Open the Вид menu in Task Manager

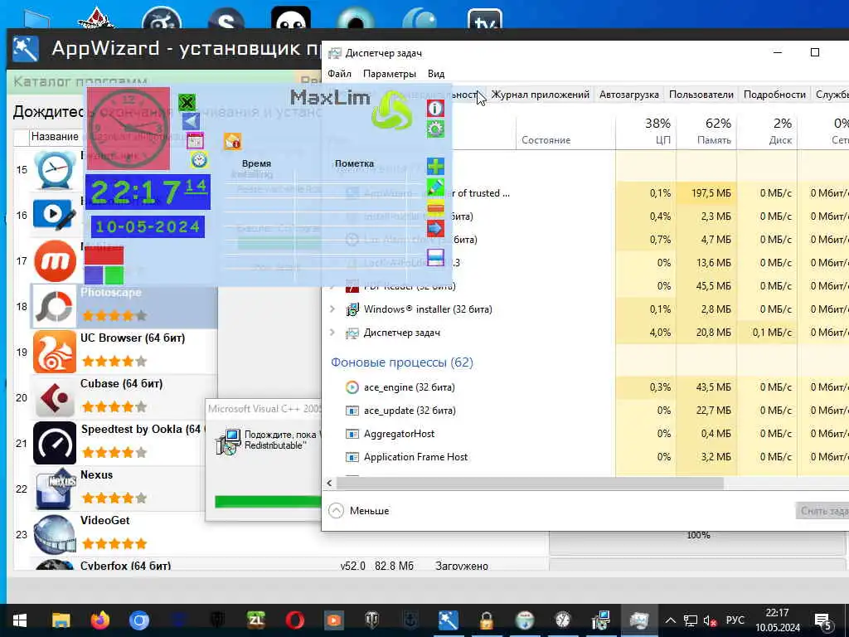[x=436, y=74]
